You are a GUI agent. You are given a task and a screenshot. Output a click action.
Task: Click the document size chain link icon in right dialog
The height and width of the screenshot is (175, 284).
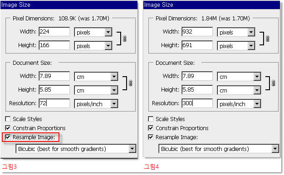tap(273, 83)
